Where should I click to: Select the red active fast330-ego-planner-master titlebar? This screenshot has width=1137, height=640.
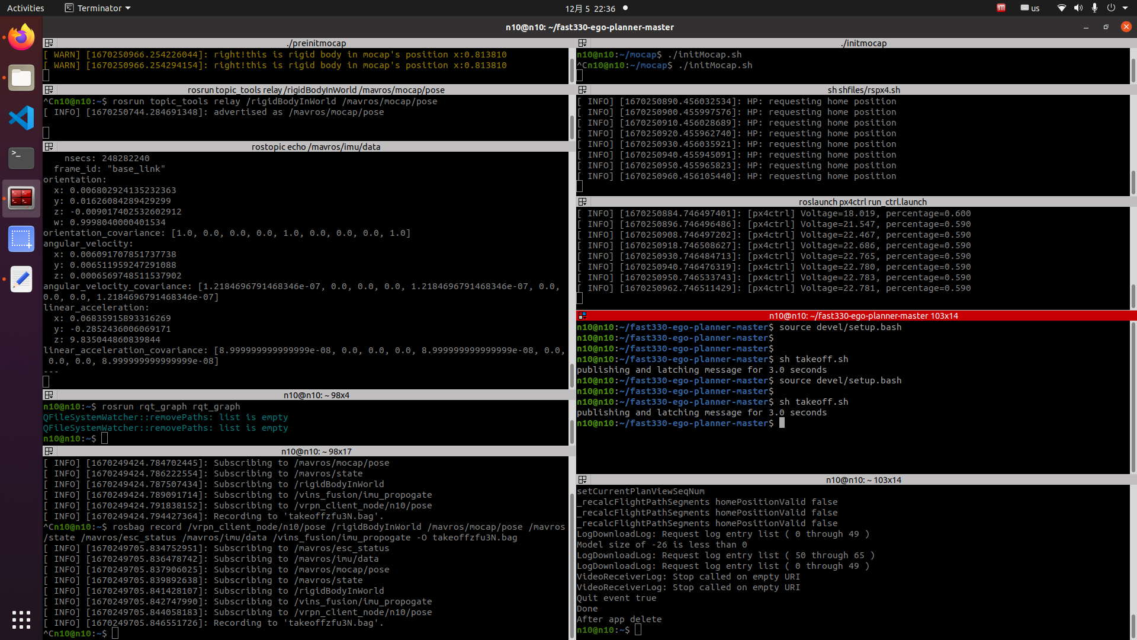[863, 316]
